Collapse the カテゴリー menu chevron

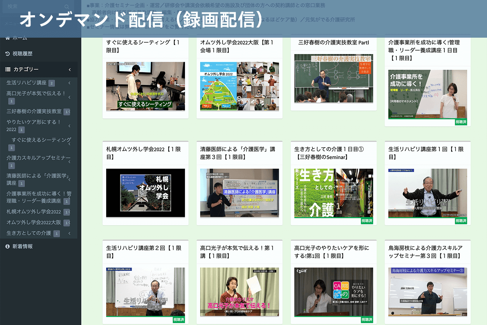tap(70, 69)
